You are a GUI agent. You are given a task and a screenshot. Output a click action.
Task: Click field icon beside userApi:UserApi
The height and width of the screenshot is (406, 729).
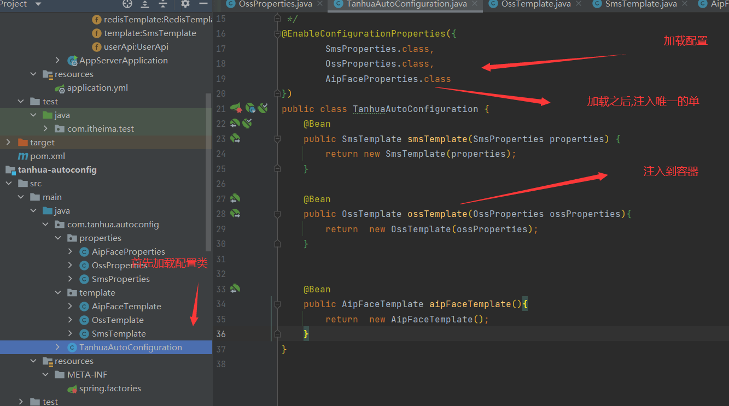[97, 47]
